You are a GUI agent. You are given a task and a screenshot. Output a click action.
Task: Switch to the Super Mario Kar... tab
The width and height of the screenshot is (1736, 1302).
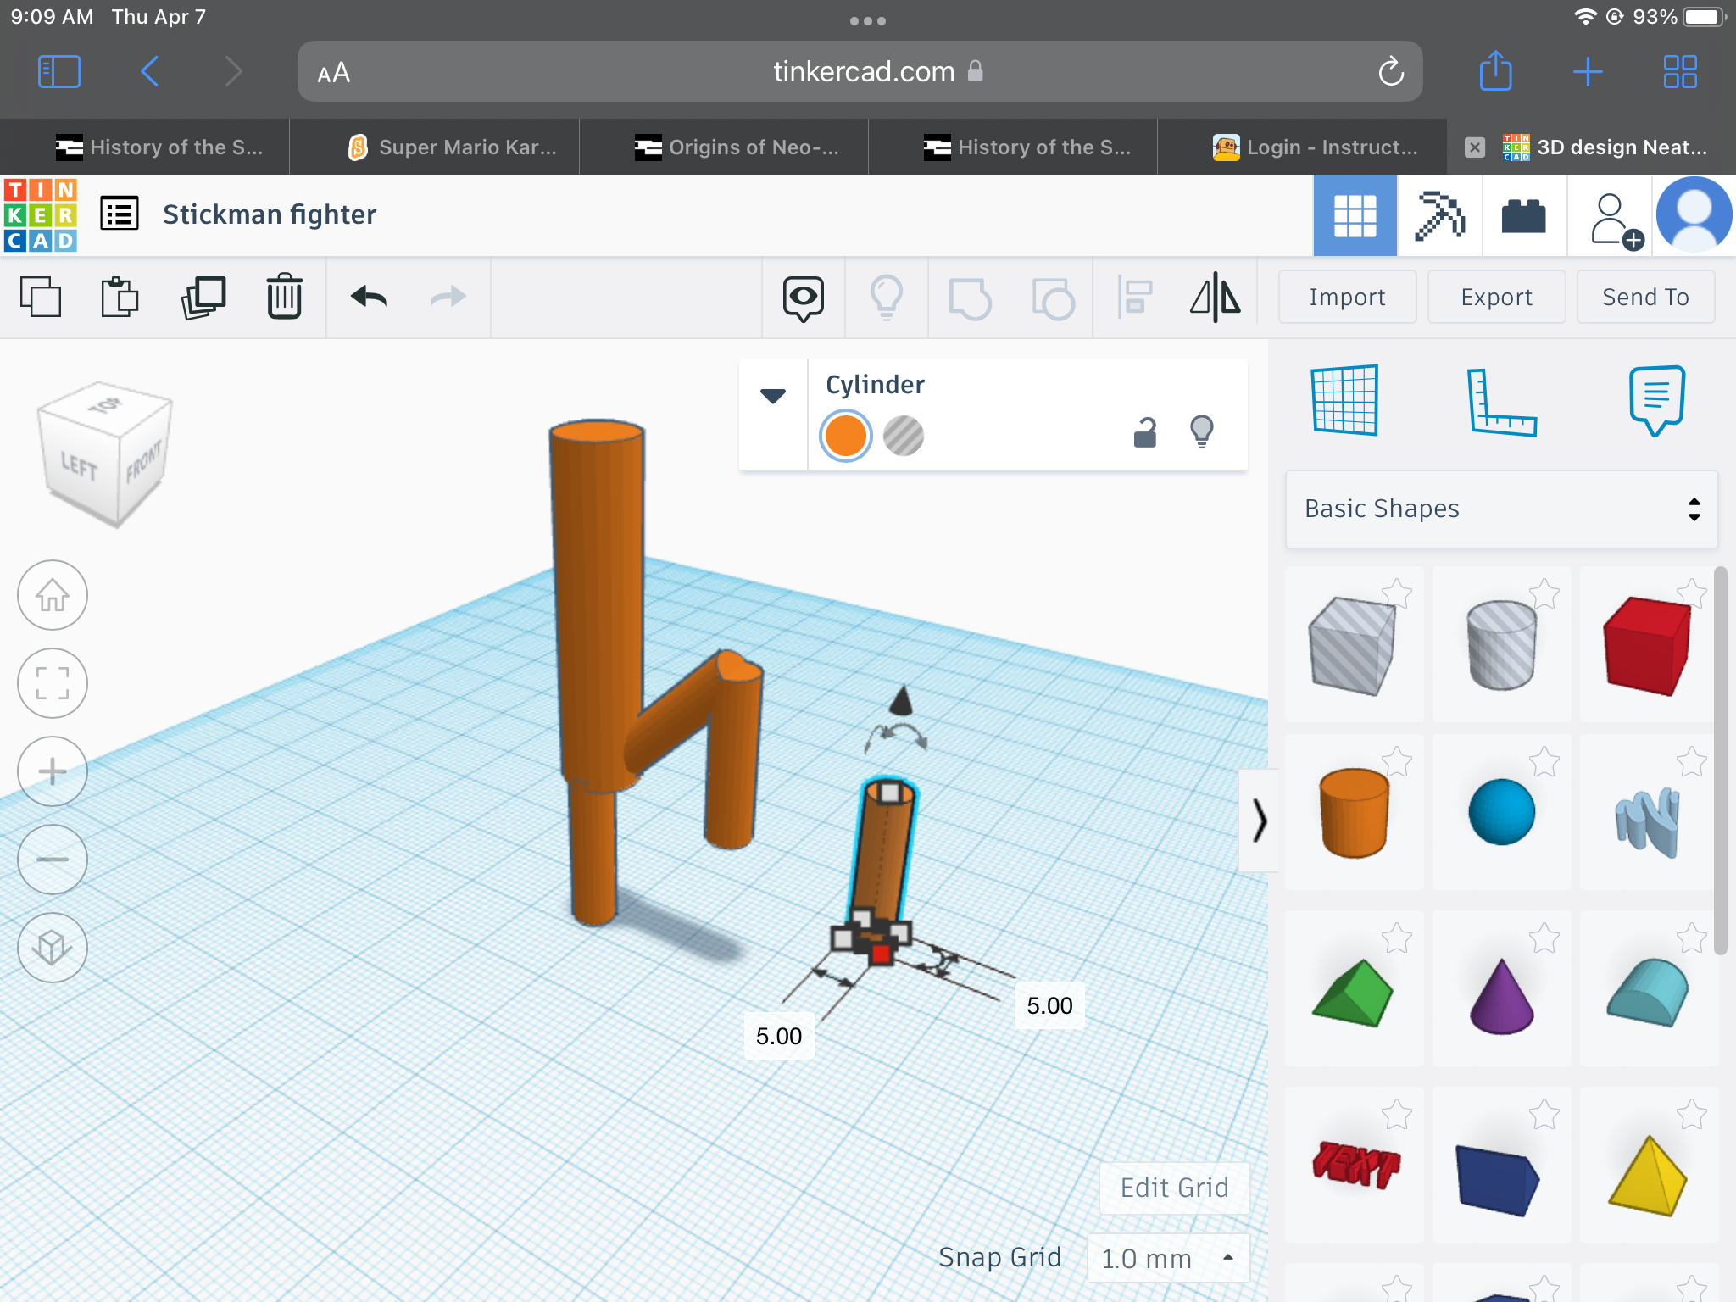coord(453,147)
